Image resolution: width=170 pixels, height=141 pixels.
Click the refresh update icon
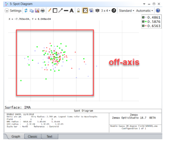pyautogui.click(x=26, y=11)
